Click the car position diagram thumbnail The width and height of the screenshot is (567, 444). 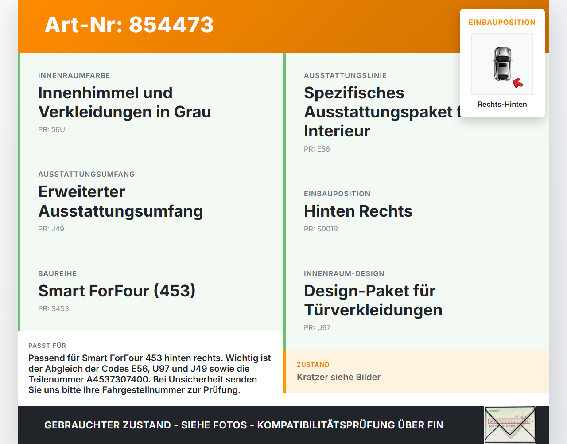(x=502, y=64)
